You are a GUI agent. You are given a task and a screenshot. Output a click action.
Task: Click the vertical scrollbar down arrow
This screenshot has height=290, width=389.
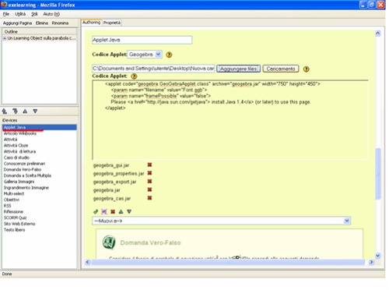378,256
